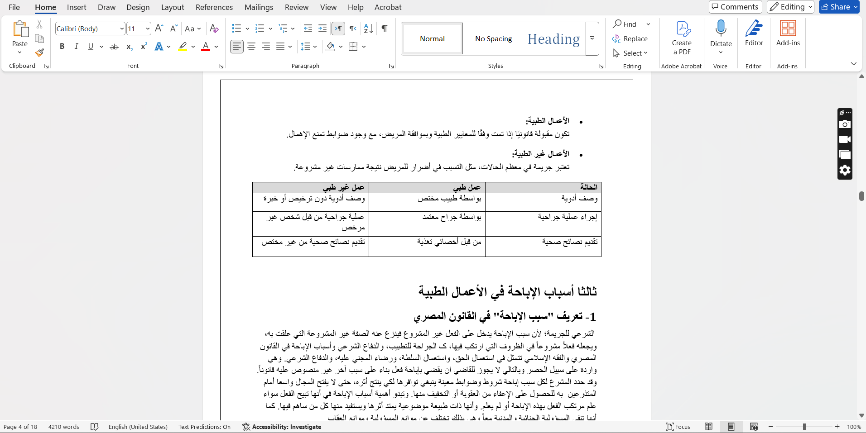Switch to the Mailings tab
This screenshot has width=866, height=433.
(x=259, y=7)
